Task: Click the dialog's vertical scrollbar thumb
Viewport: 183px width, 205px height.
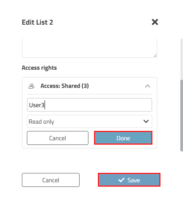Action: click(x=181, y=116)
